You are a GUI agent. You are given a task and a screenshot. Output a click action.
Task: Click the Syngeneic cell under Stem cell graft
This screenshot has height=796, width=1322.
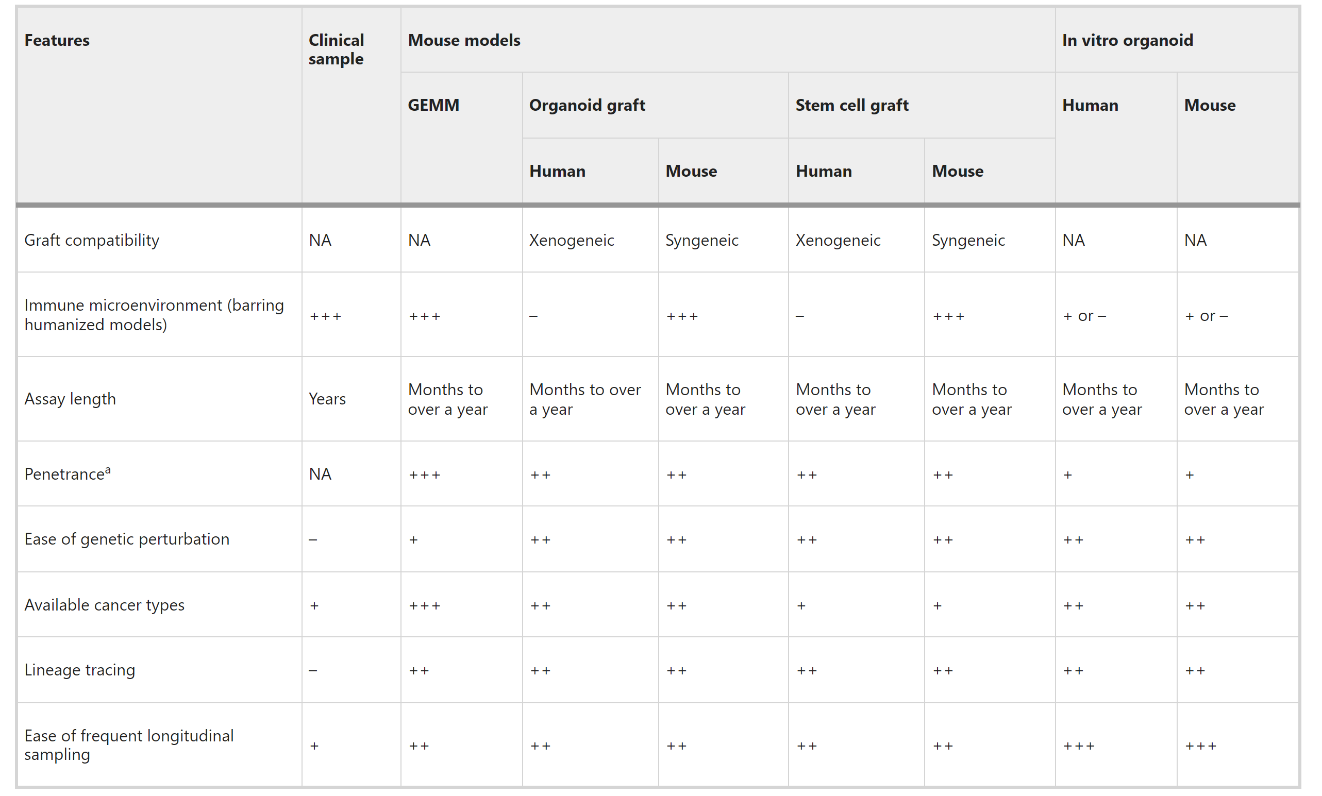coord(968,240)
